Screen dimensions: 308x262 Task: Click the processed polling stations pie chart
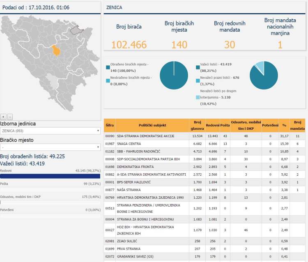[174, 76]
